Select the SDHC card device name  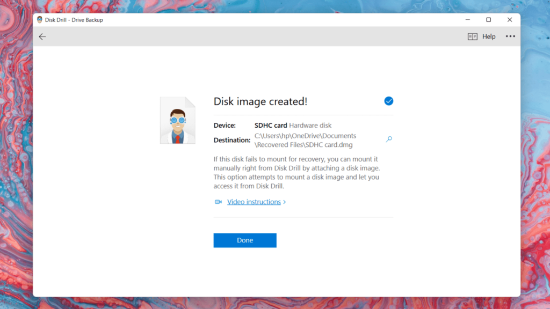point(271,126)
